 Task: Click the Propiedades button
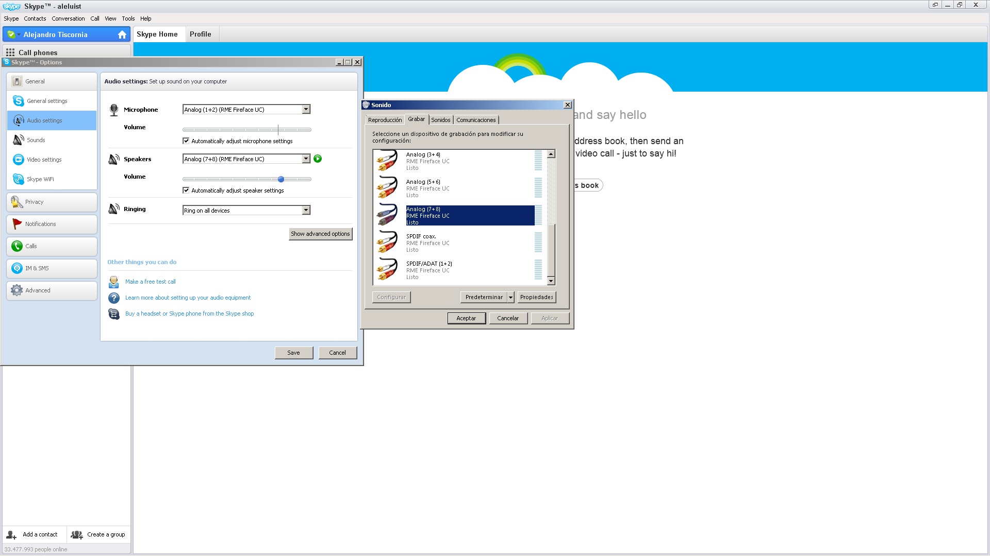[x=537, y=298]
